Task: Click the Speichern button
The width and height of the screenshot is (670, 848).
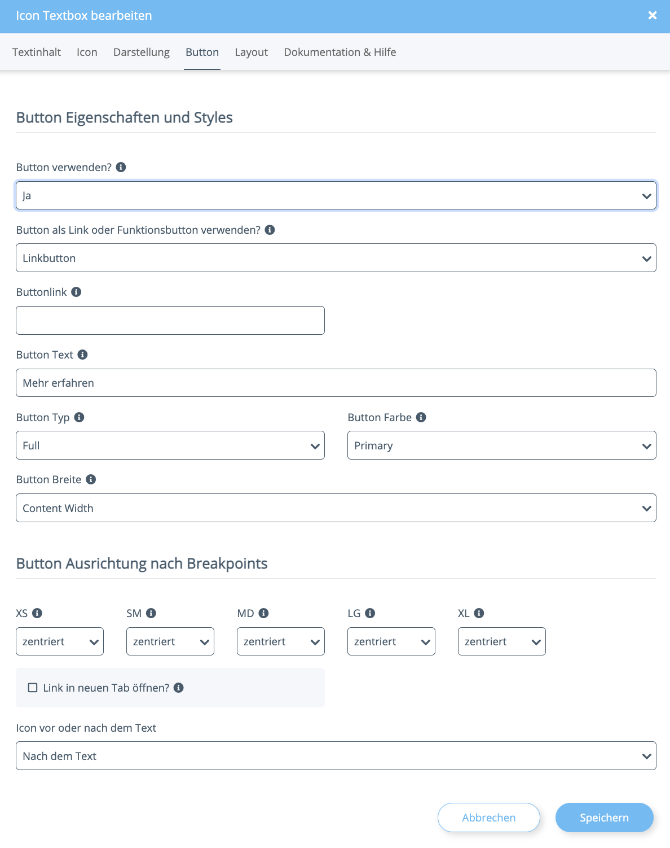Action: tap(604, 818)
